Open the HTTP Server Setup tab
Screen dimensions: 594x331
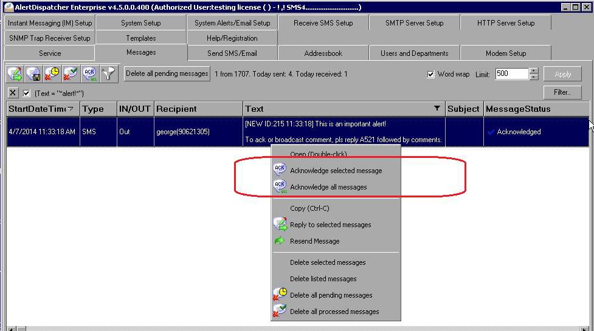tap(506, 22)
